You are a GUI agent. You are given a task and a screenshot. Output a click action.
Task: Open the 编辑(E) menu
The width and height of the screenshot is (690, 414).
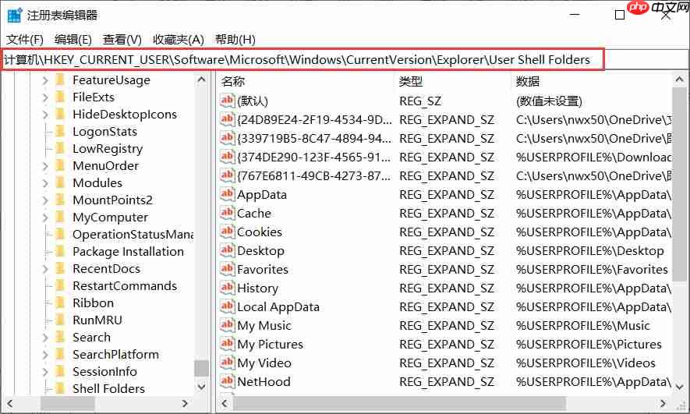[x=73, y=40]
